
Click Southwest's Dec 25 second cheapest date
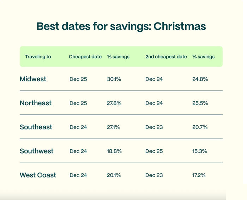[154, 151]
